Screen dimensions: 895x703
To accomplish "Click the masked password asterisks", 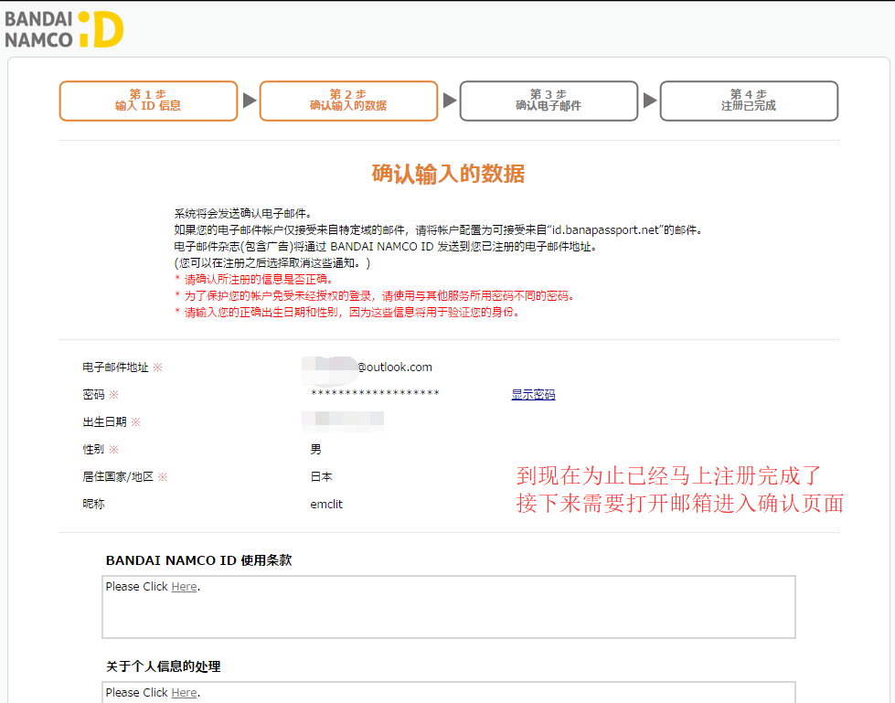I will pos(375,394).
